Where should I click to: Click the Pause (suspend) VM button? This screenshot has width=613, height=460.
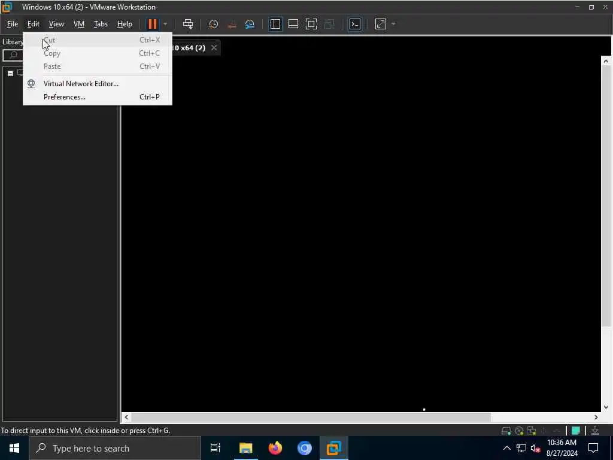(153, 24)
